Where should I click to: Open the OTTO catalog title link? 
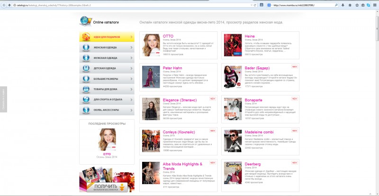(168, 36)
